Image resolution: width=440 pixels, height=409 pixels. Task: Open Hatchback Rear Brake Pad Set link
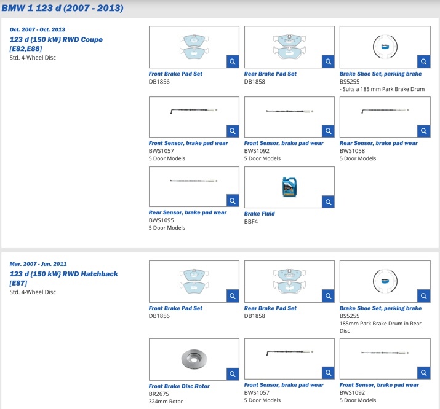coord(270,308)
